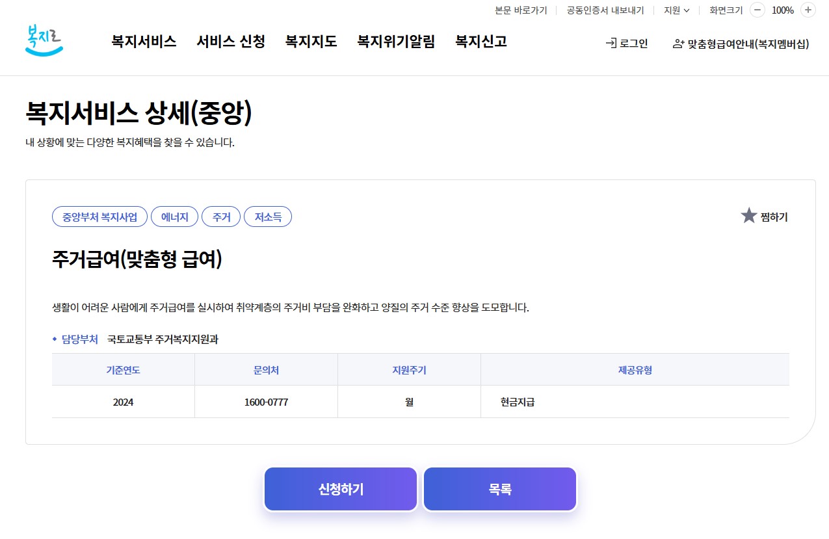Click the 본문 바로가기 link

(520, 10)
